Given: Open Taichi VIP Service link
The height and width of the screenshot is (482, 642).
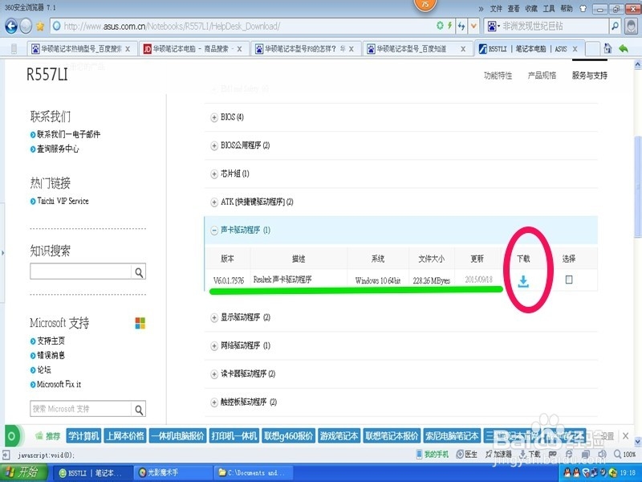Looking at the screenshot, I should coord(63,201).
